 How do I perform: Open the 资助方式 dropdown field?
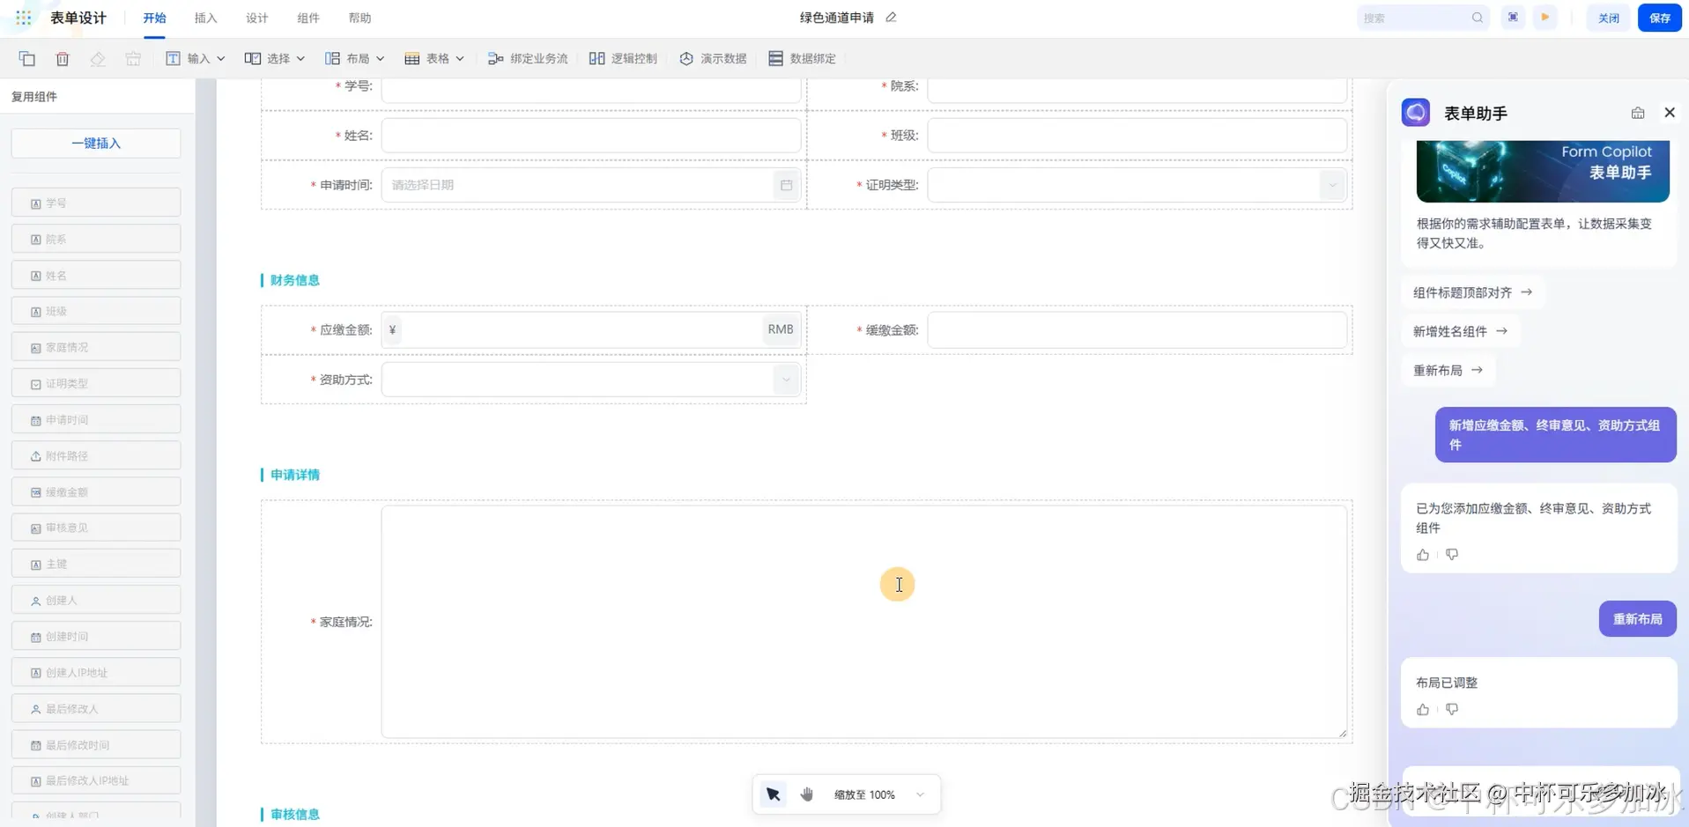pos(591,380)
